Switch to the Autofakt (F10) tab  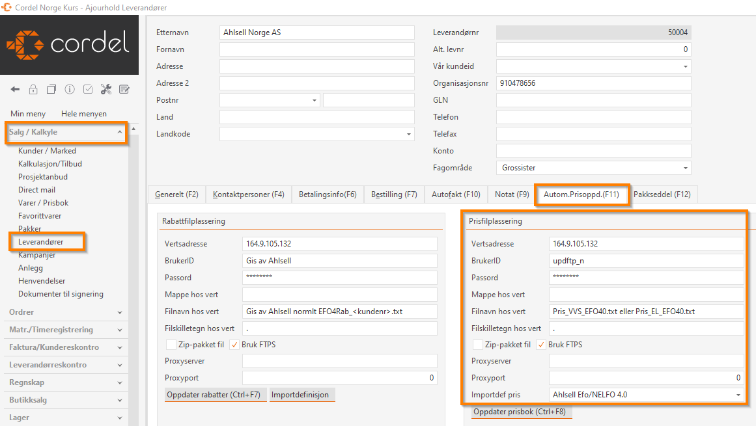point(456,194)
